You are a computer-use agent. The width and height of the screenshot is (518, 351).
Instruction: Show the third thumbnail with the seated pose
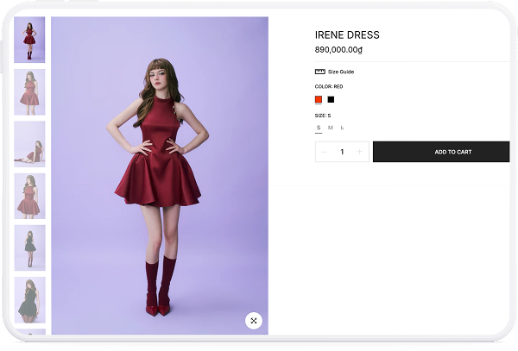pos(29,144)
